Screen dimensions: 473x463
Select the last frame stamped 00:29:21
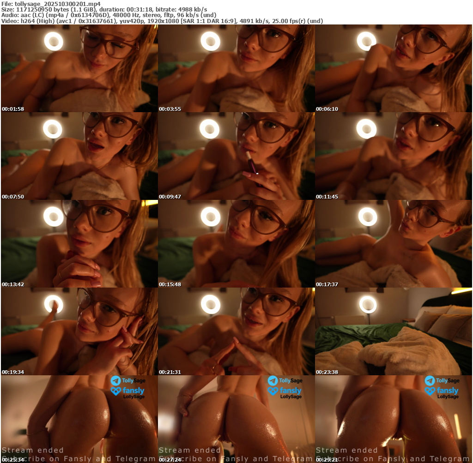click(394, 419)
